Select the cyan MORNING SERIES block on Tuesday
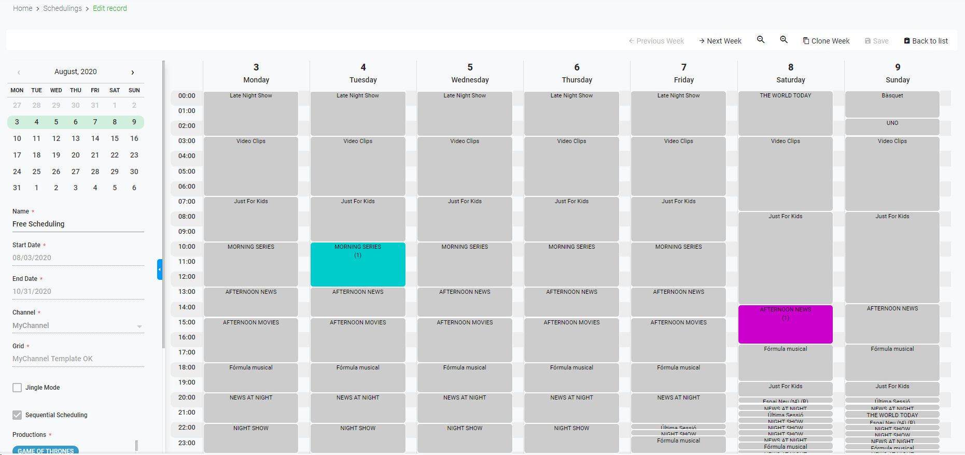The image size is (965, 455). click(x=358, y=264)
